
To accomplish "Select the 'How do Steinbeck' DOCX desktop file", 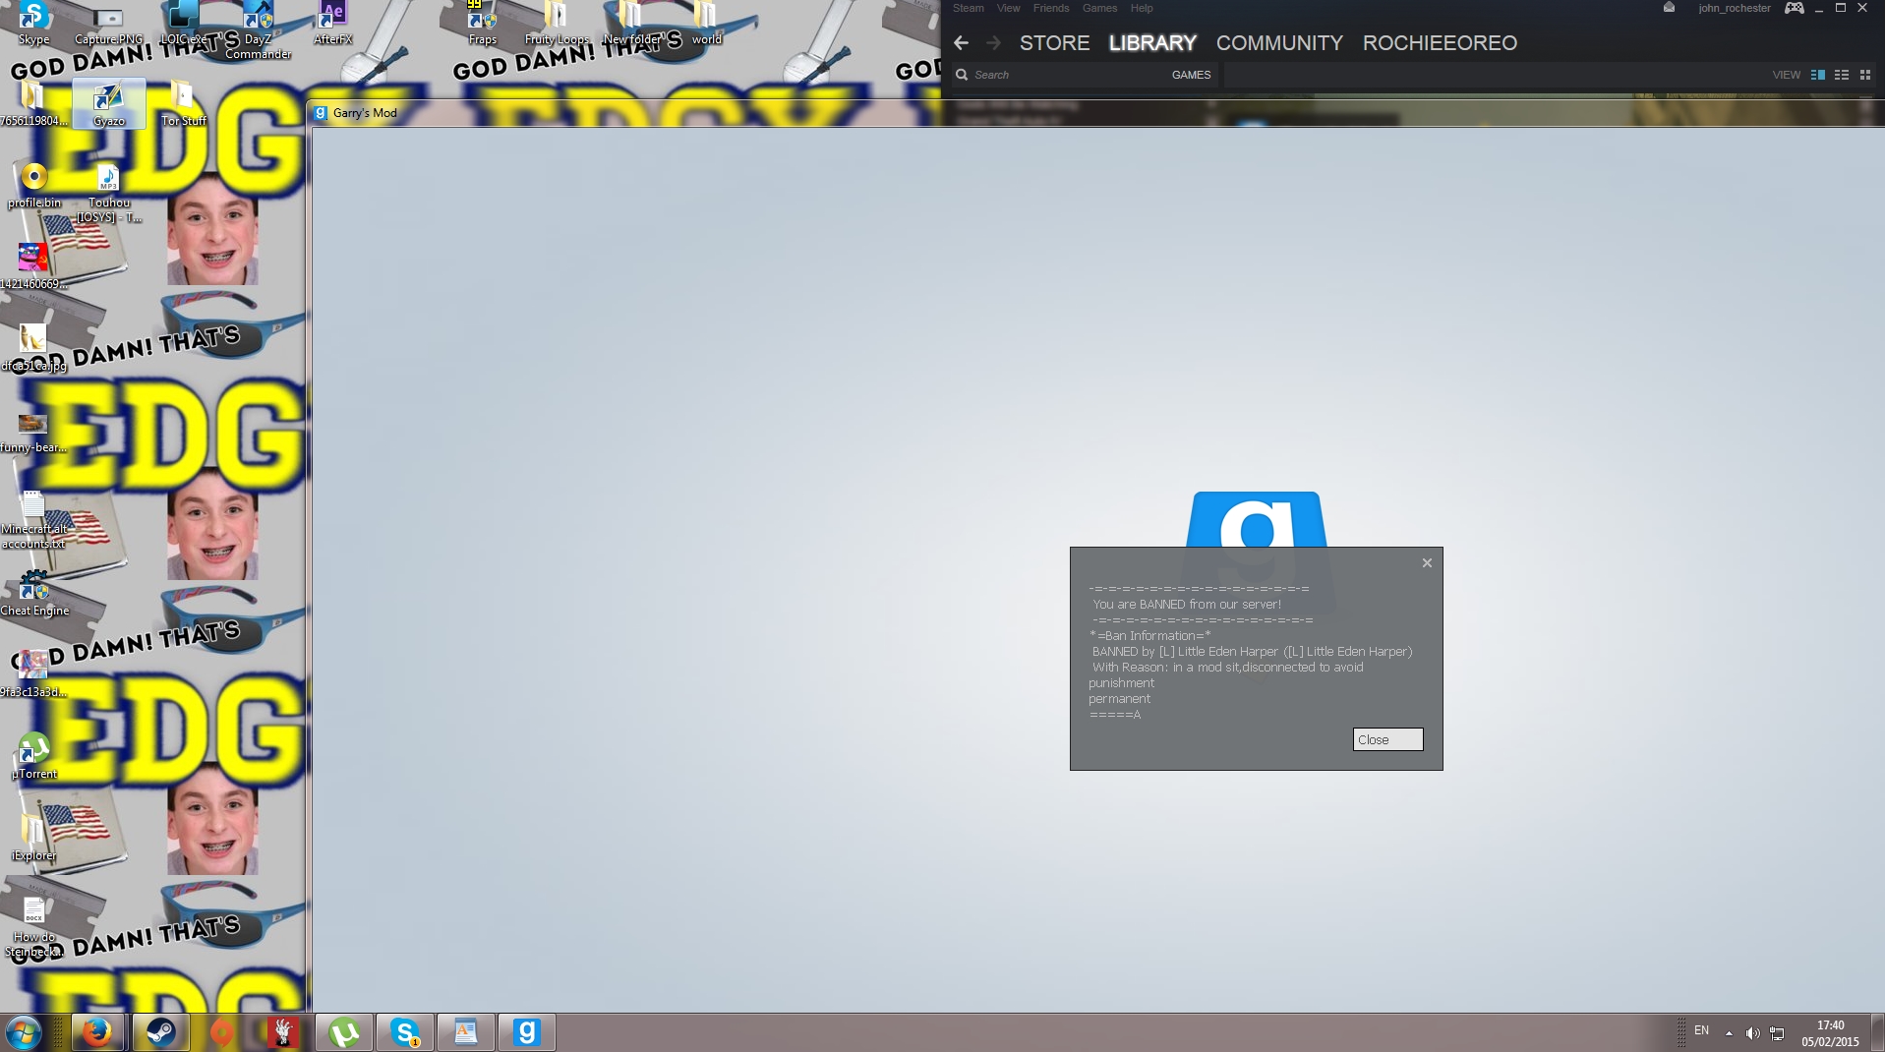I will 33,927.
